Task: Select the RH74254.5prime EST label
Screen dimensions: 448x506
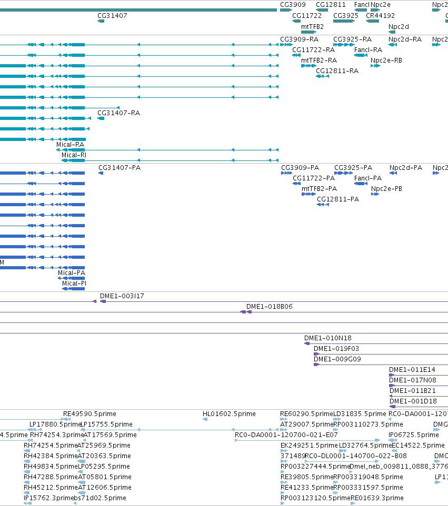Action: point(50,446)
